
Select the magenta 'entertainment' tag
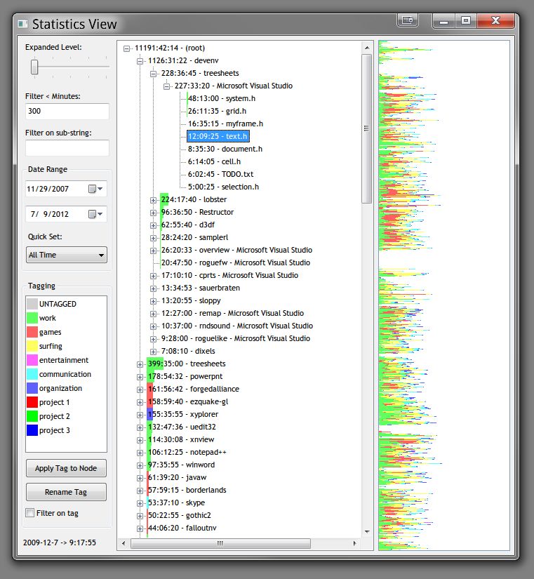pyautogui.click(x=63, y=360)
